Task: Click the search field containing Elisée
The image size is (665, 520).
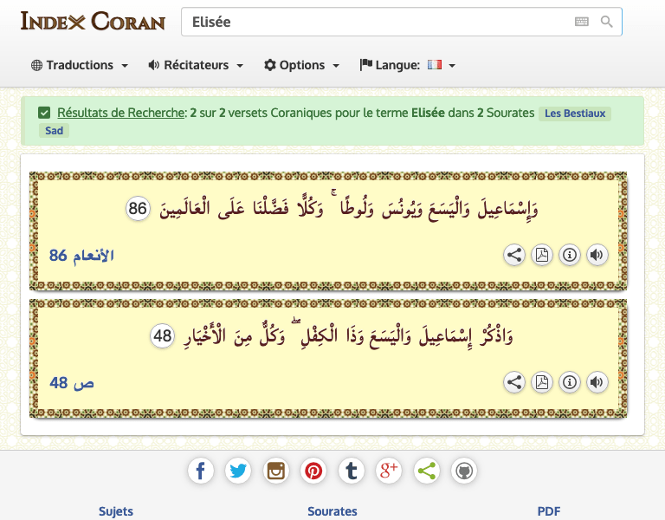Action: pos(372,22)
